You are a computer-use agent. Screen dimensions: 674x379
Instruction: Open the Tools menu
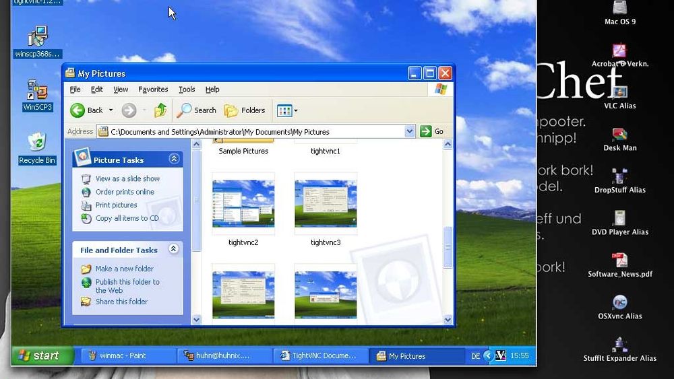click(187, 90)
